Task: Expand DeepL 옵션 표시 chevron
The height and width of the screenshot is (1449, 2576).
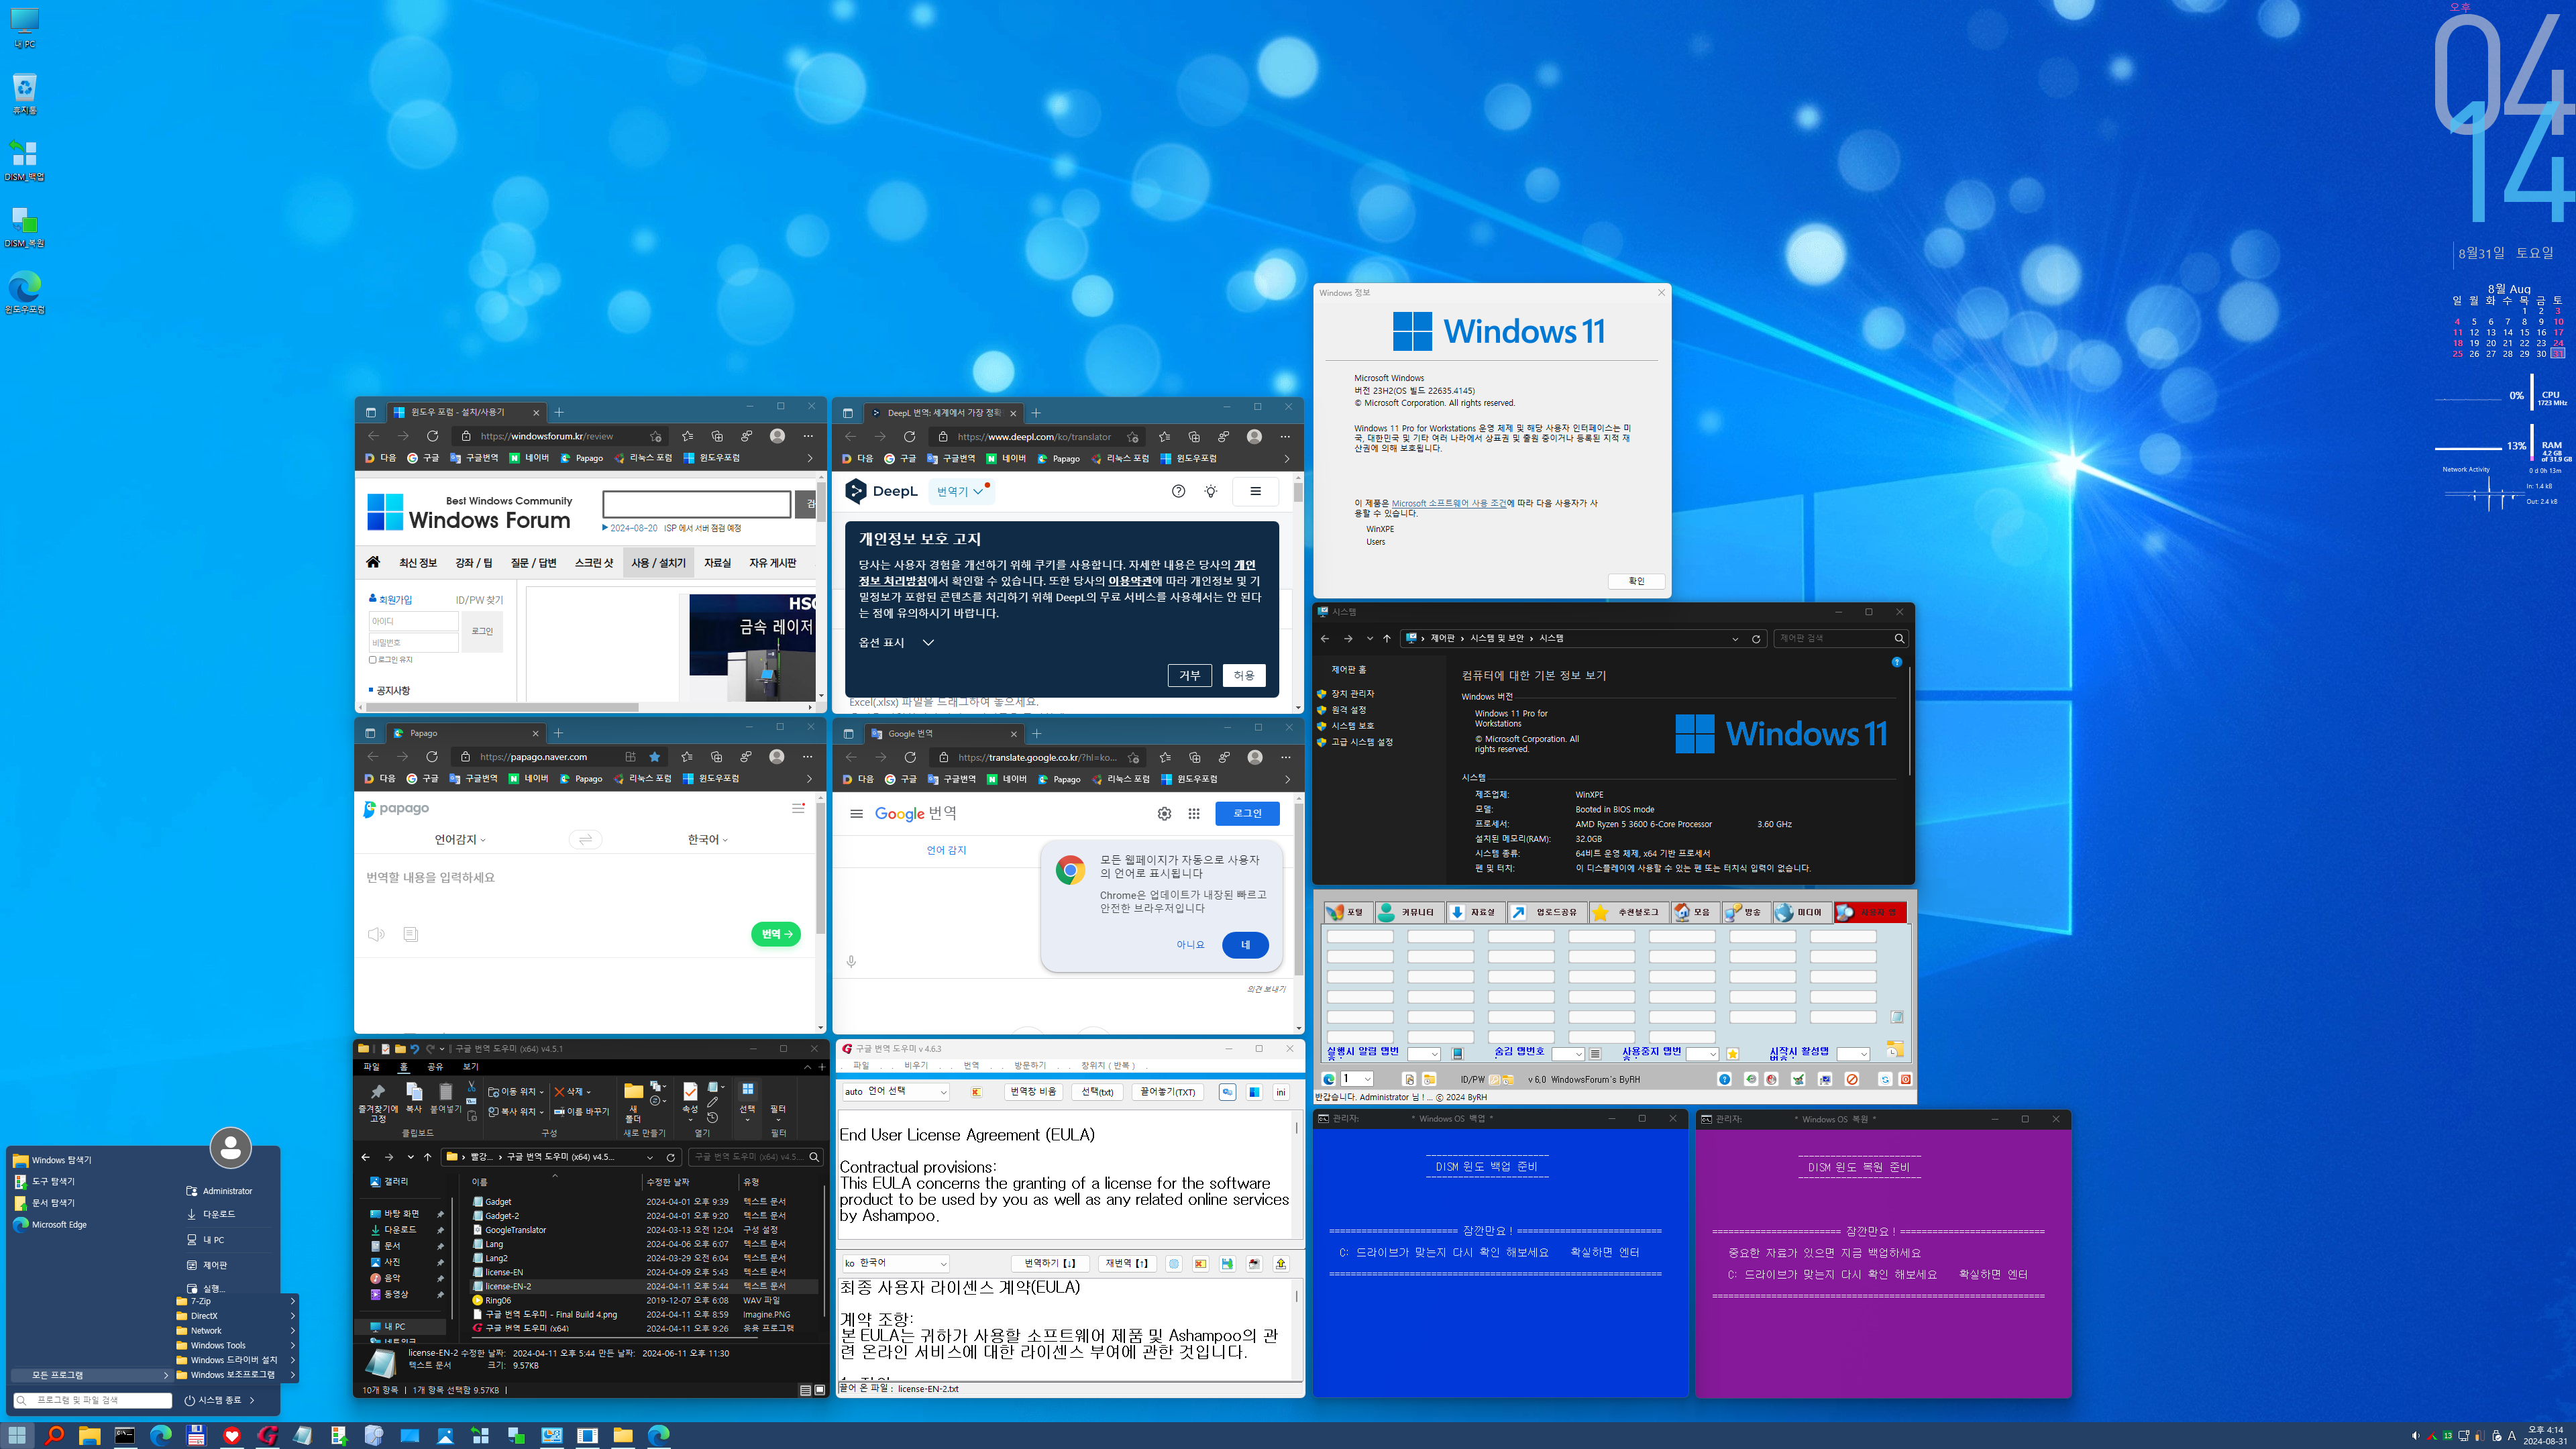Action: [928, 643]
